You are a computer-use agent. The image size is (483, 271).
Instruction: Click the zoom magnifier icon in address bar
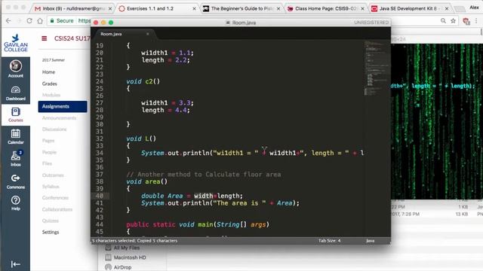tap(443, 20)
